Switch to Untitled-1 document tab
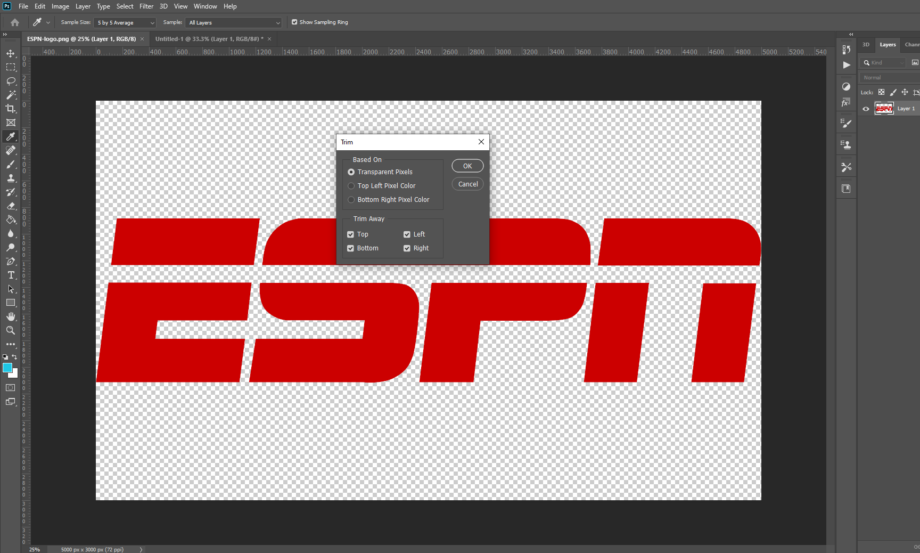The height and width of the screenshot is (553, 920). point(209,39)
